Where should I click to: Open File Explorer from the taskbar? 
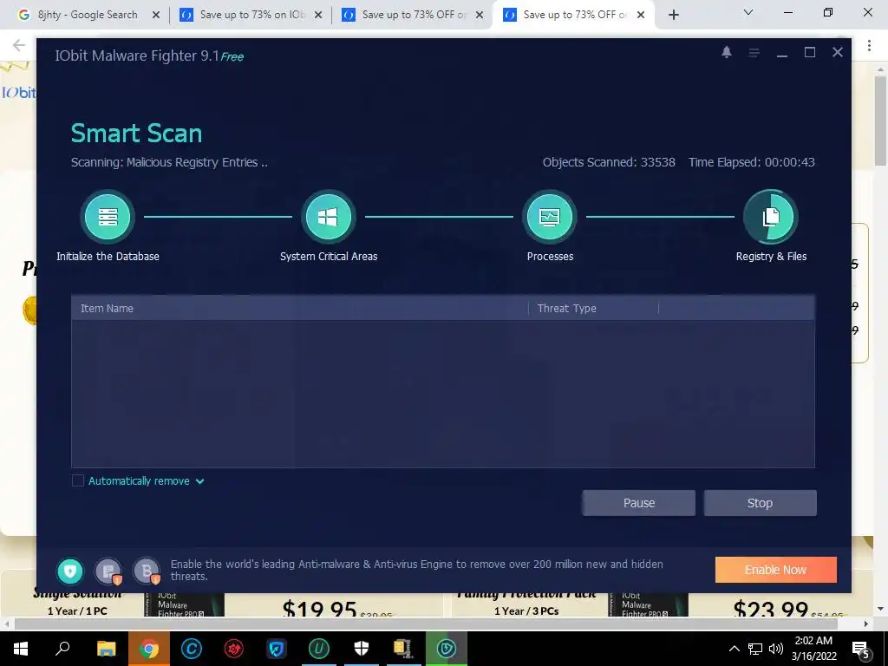click(x=106, y=649)
